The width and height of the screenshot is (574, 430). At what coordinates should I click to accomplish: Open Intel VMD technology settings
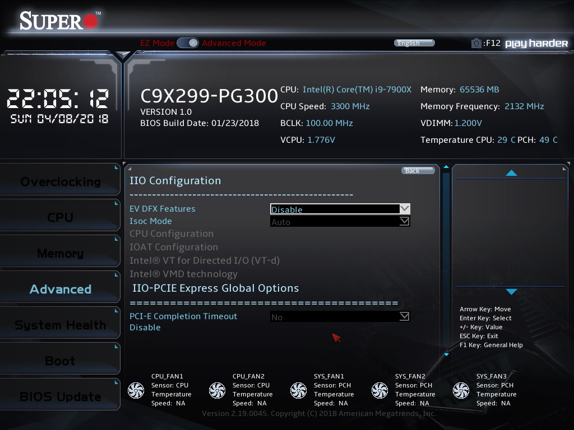point(183,274)
